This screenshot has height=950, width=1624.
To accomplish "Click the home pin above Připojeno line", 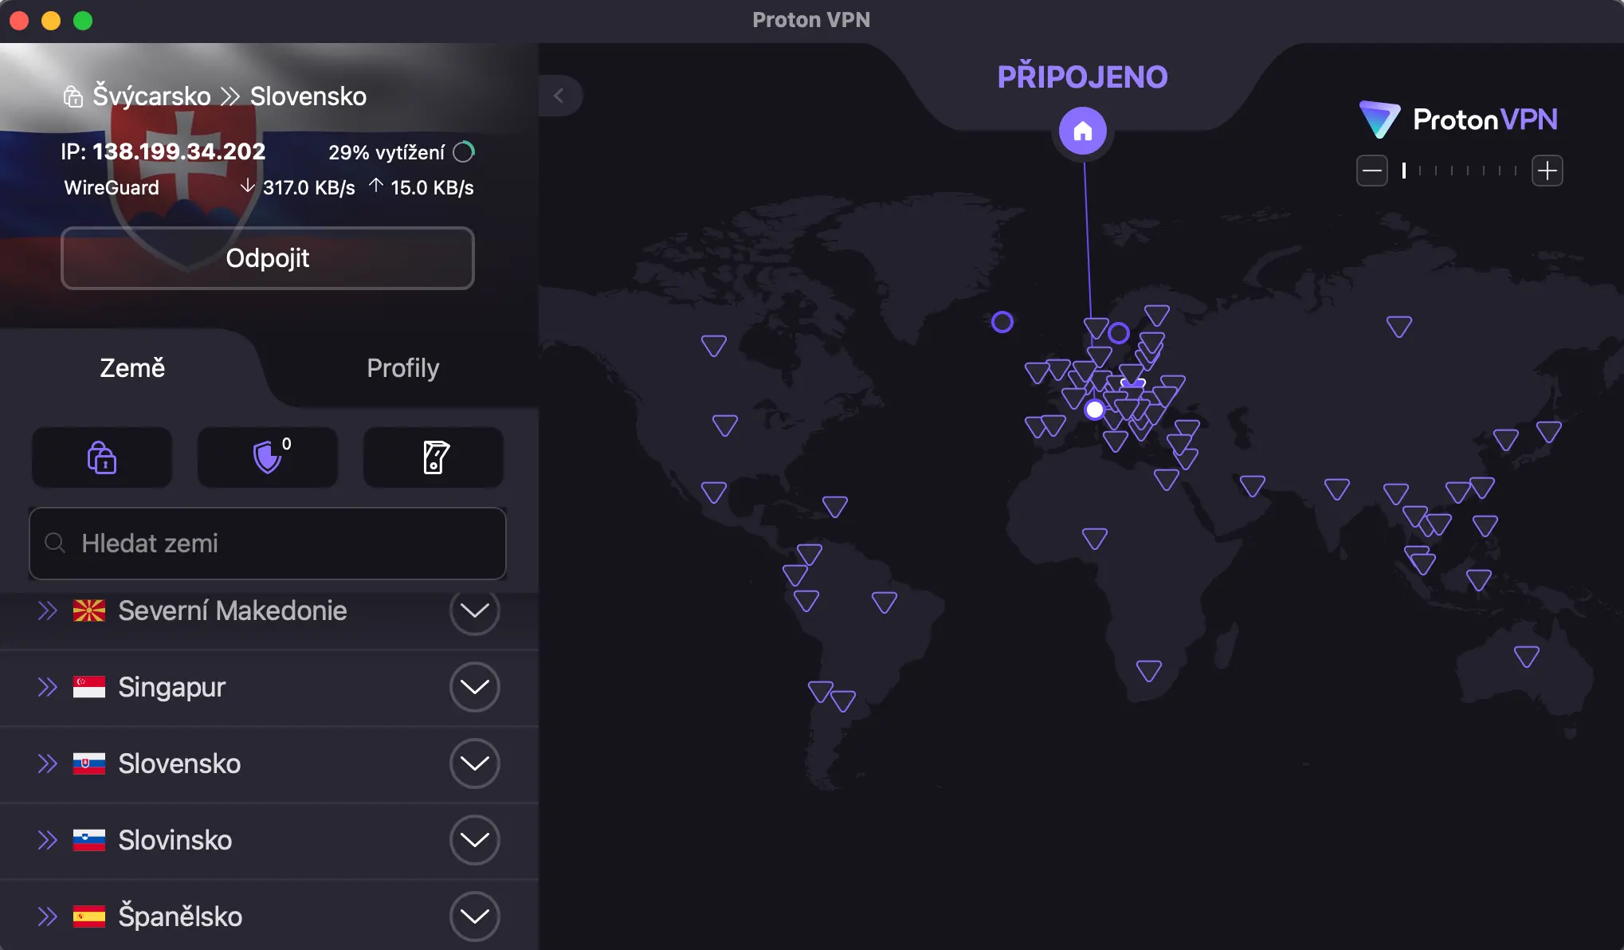I will 1082,130.
